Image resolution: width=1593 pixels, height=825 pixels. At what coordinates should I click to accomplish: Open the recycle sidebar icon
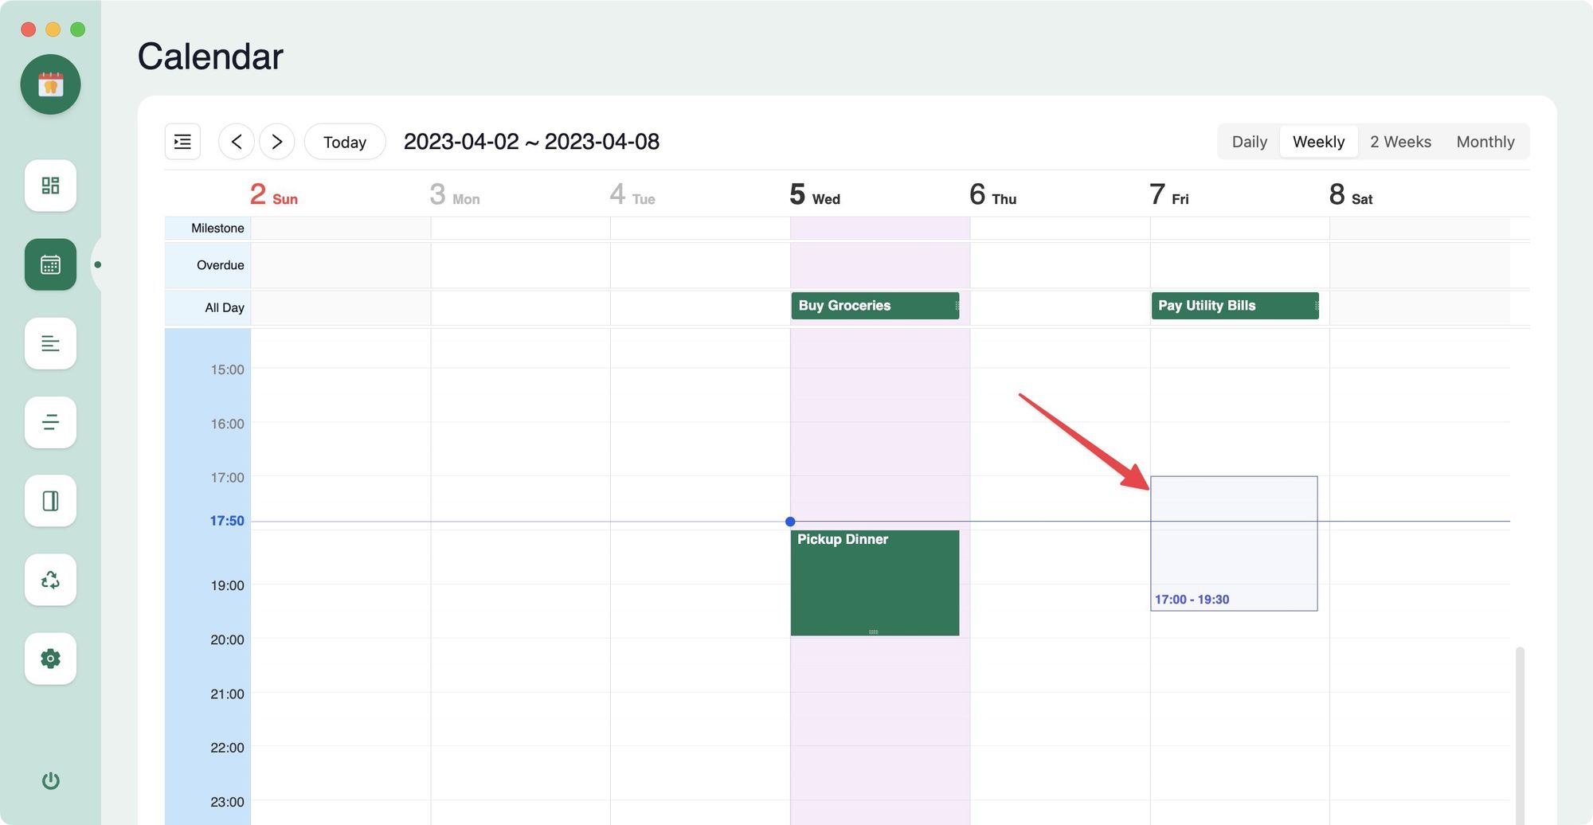tap(50, 580)
